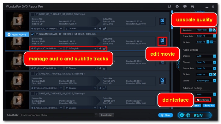Rename Title5.mp4 via T icon

pos(37,74)
